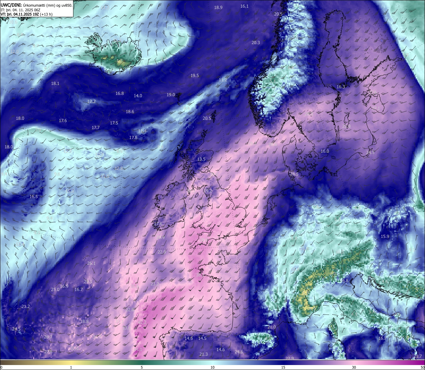This screenshot has height=370, width=425.
Task: Click the 18.9 value label
Action: pos(218,8)
